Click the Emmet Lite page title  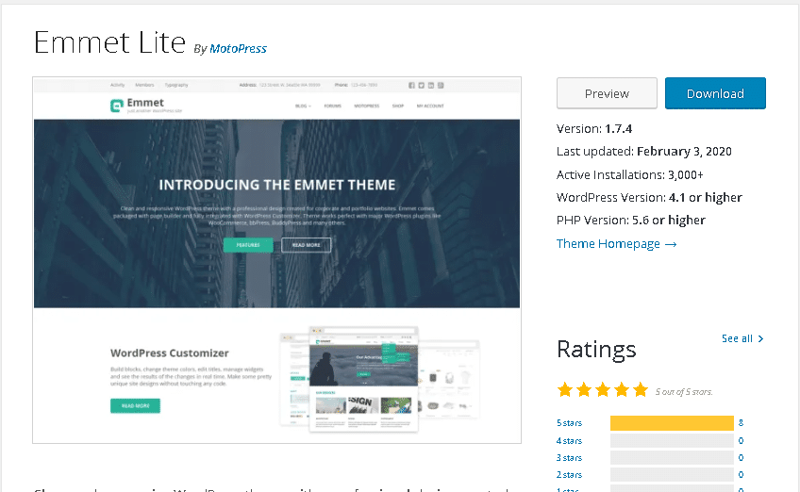click(x=109, y=41)
